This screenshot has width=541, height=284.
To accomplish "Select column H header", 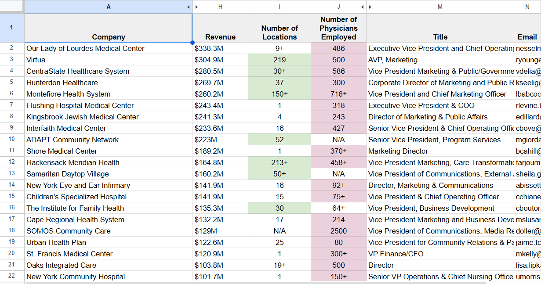I will click(x=220, y=7).
